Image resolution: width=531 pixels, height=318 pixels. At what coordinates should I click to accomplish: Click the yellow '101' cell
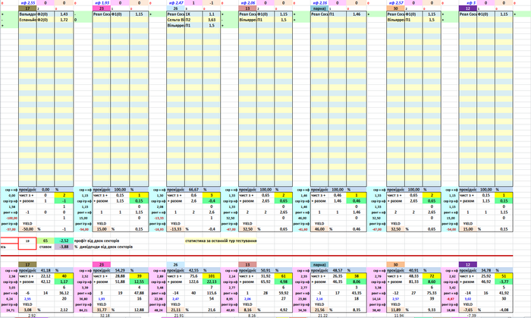[x=212, y=276]
